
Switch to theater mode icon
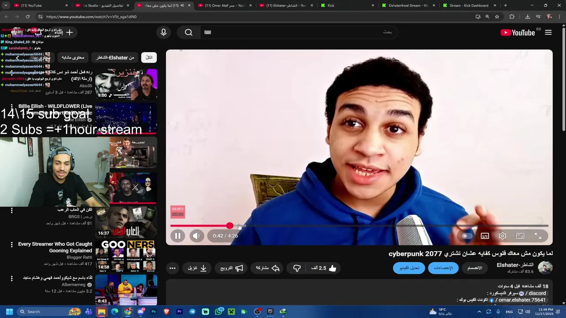tap(520, 236)
